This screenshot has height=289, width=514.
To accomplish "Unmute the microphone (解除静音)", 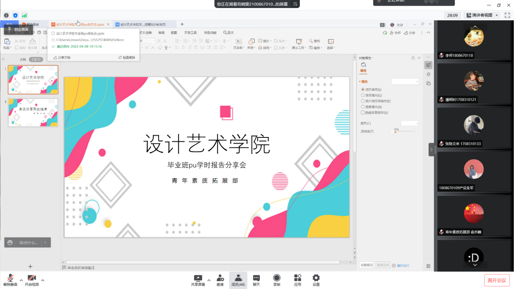I will tap(11, 280).
